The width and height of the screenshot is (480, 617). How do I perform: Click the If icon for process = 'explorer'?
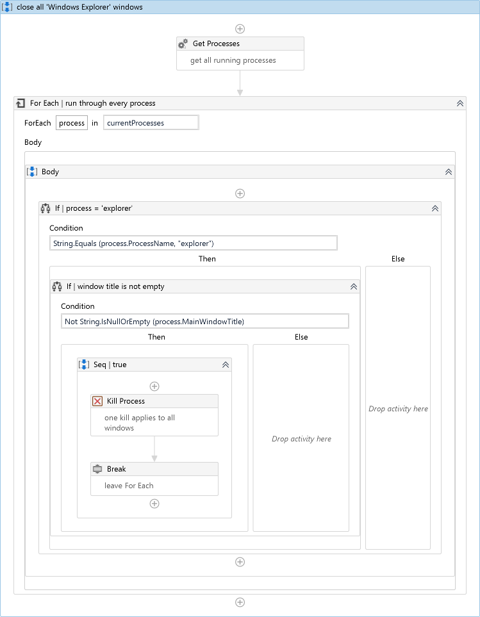click(46, 208)
